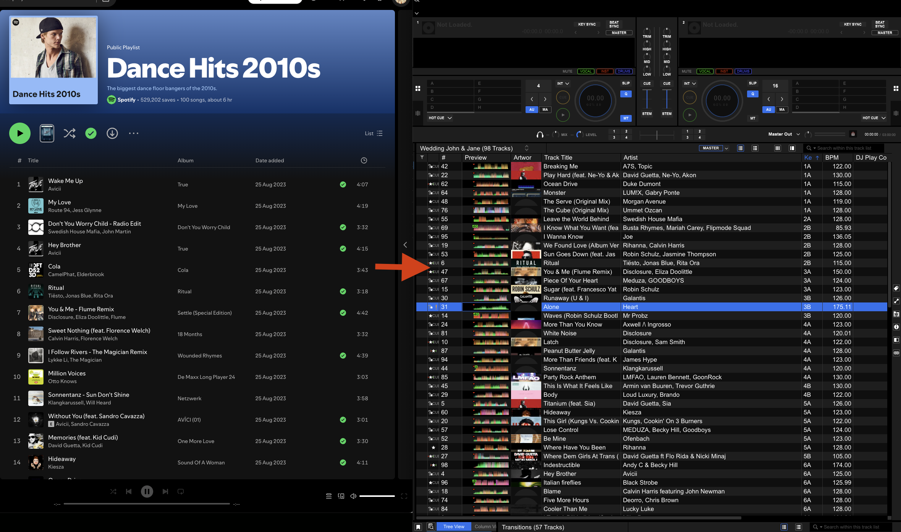The width and height of the screenshot is (901, 532).
Task: Select the two-column layout icon above the track list
Action: 792,148
